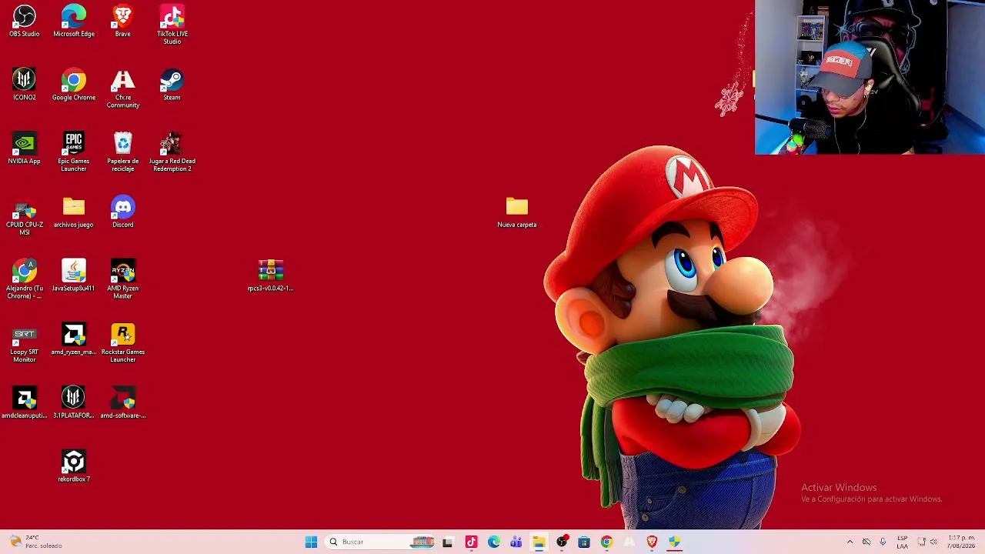This screenshot has width=985, height=554.
Task: Select the rpcs3 archive file icon
Action: [271, 275]
